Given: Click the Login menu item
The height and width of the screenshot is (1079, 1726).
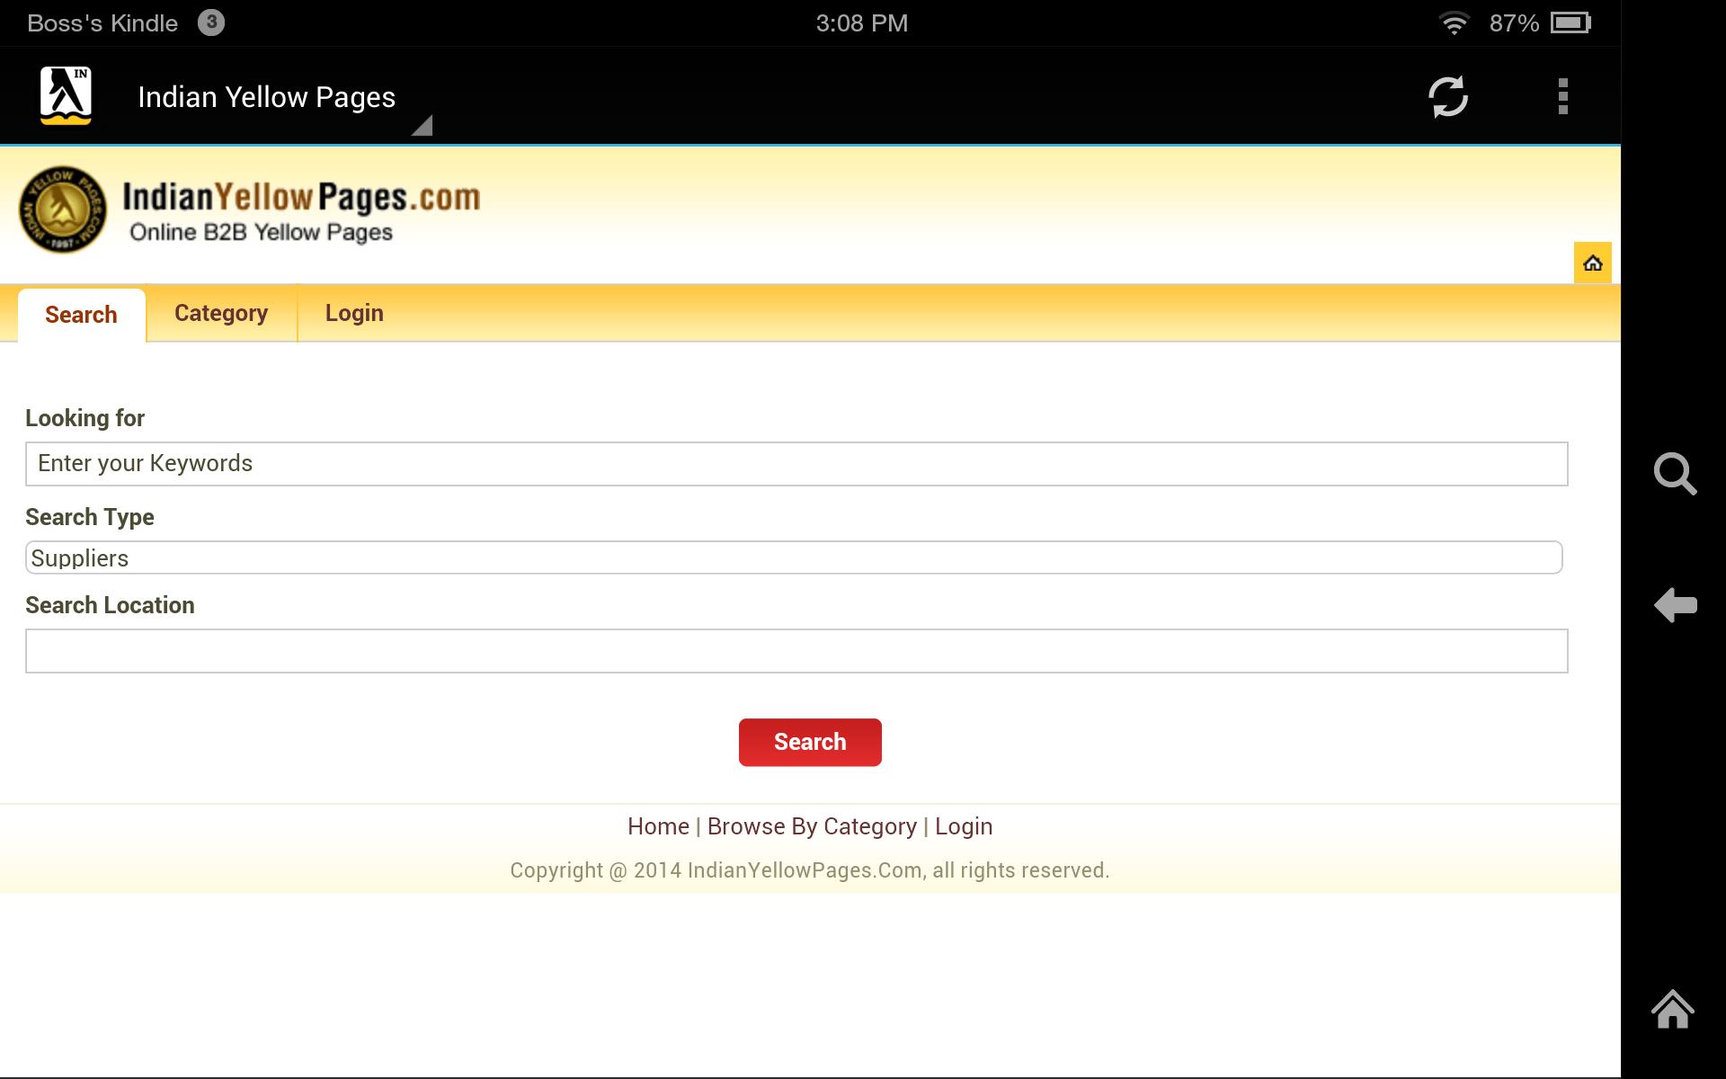Looking at the screenshot, I should tap(354, 313).
